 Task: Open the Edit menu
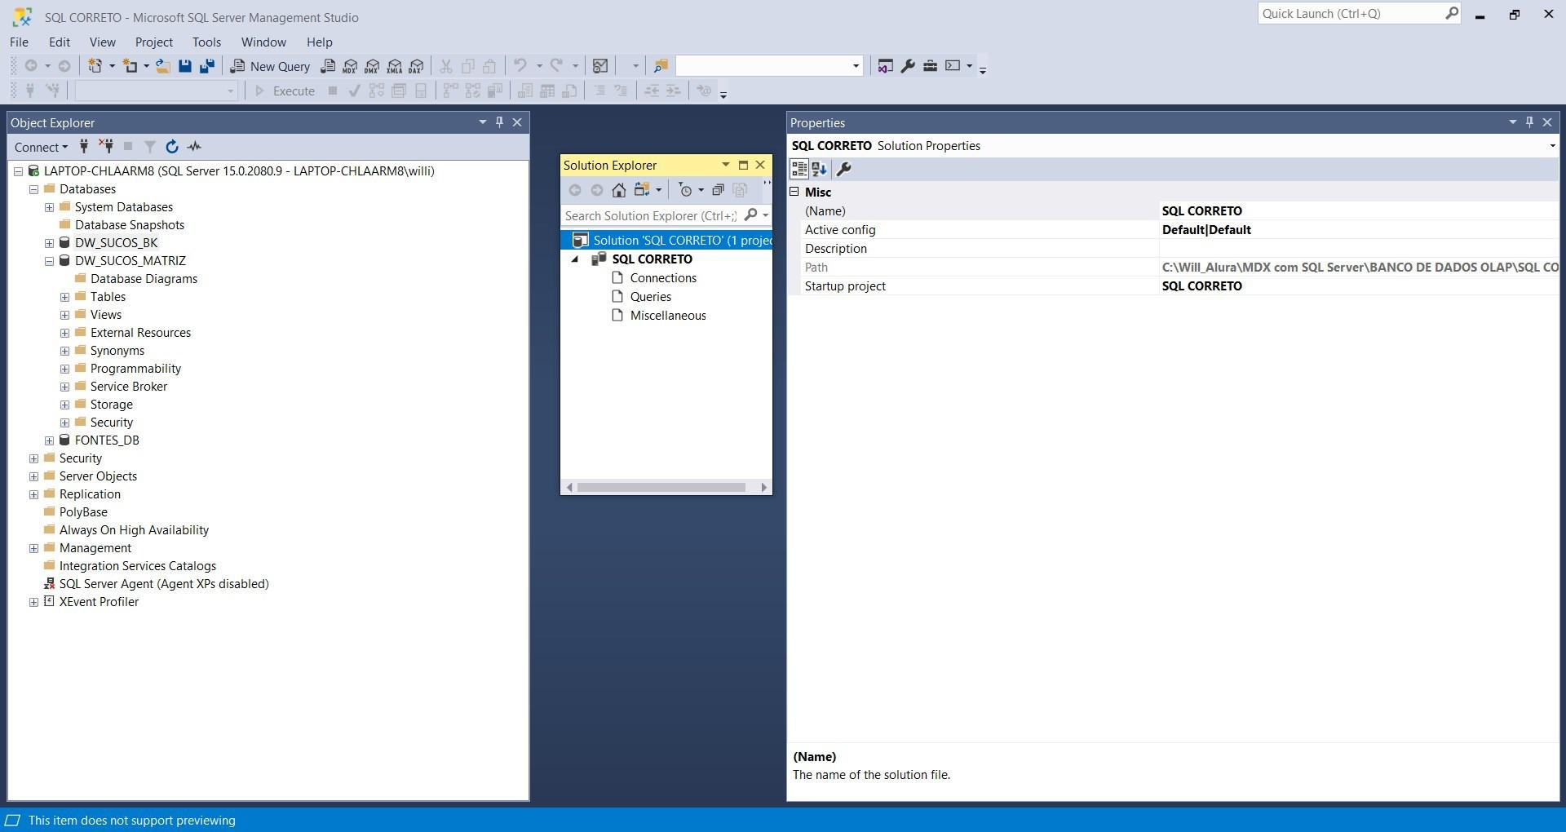click(60, 42)
